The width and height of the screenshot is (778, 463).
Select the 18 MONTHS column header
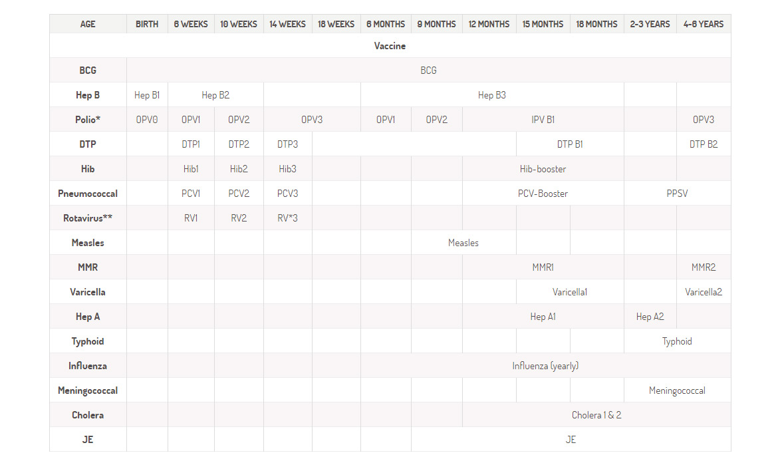point(596,24)
